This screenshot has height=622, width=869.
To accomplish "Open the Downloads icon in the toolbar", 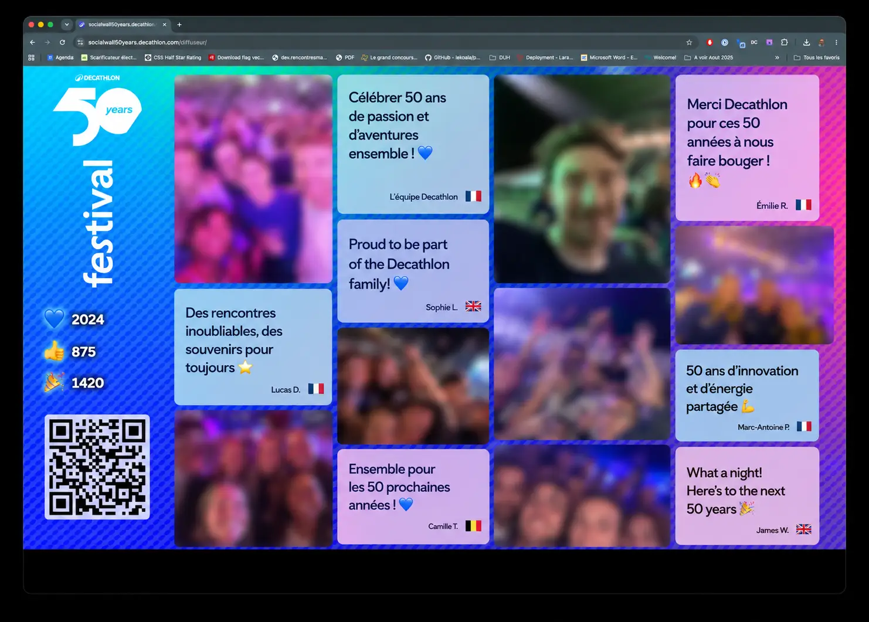I will pyautogui.click(x=806, y=42).
